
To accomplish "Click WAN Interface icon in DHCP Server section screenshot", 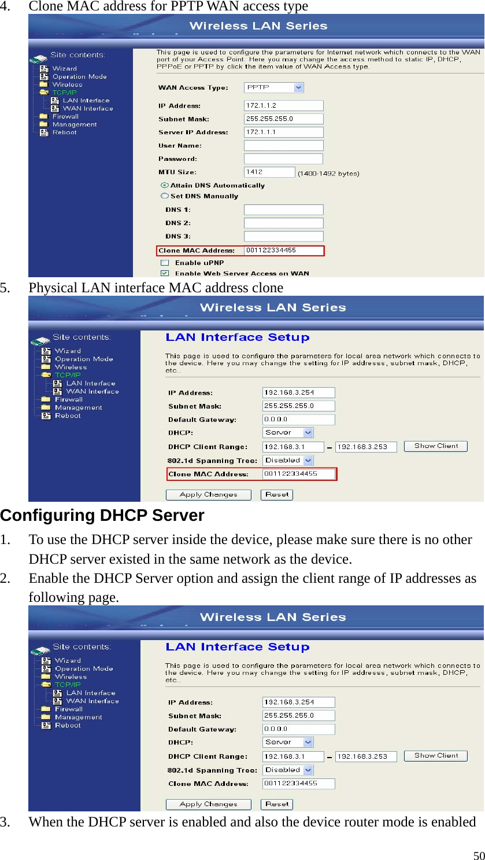I will [58, 701].
